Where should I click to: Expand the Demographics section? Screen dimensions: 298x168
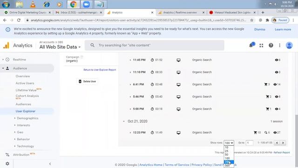point(15,118)
